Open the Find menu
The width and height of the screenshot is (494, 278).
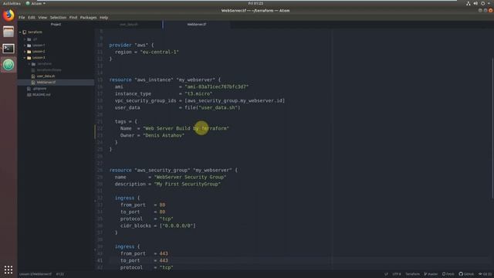(x=73, y=18)
